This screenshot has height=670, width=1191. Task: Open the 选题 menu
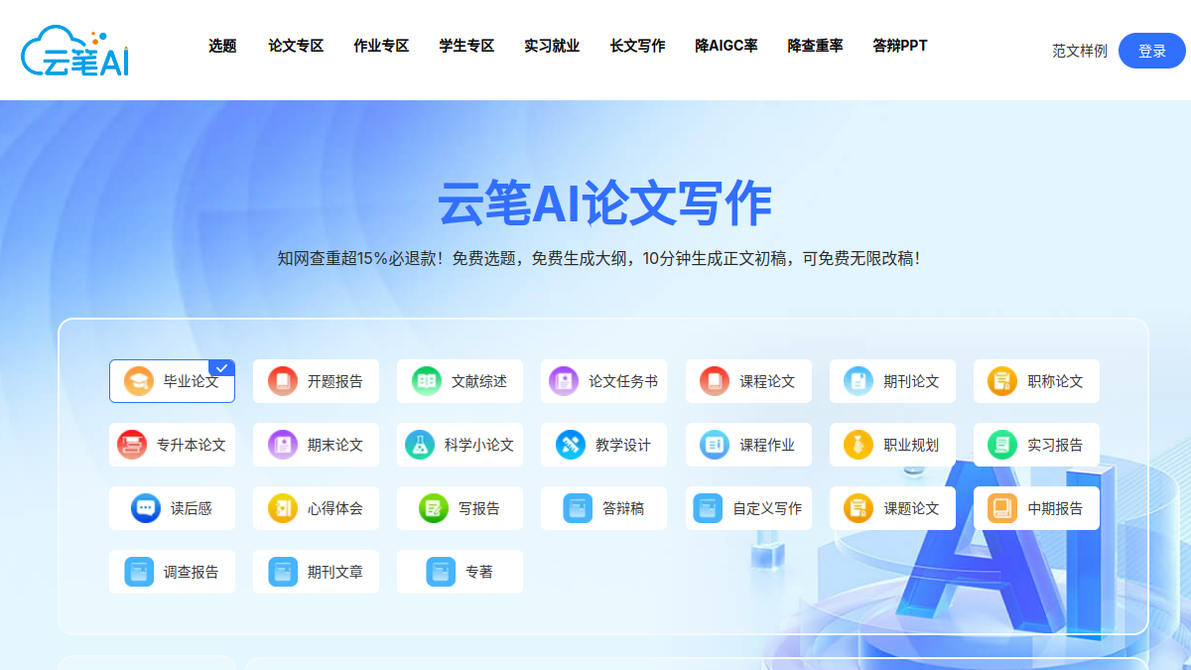(222, 46)
